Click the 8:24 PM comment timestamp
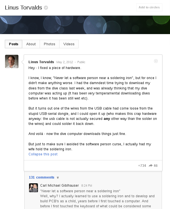Screen dimensions: 170x209 pos(87,186)
